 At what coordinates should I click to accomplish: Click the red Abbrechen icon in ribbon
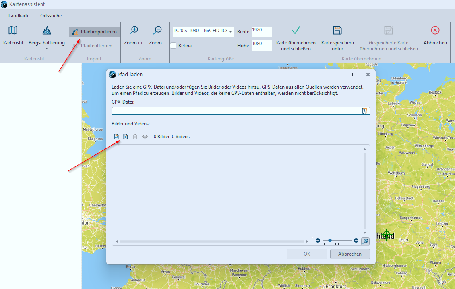435,30
